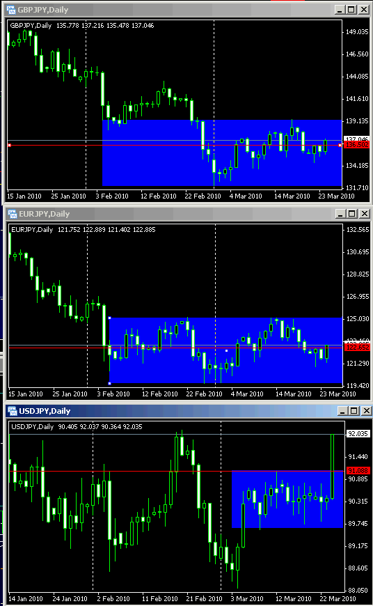Image resolution: width=373 pixels, height=606 pixels.
Task: Click the 92.035 current price label in USDJPY
Action: click(358, 434)
